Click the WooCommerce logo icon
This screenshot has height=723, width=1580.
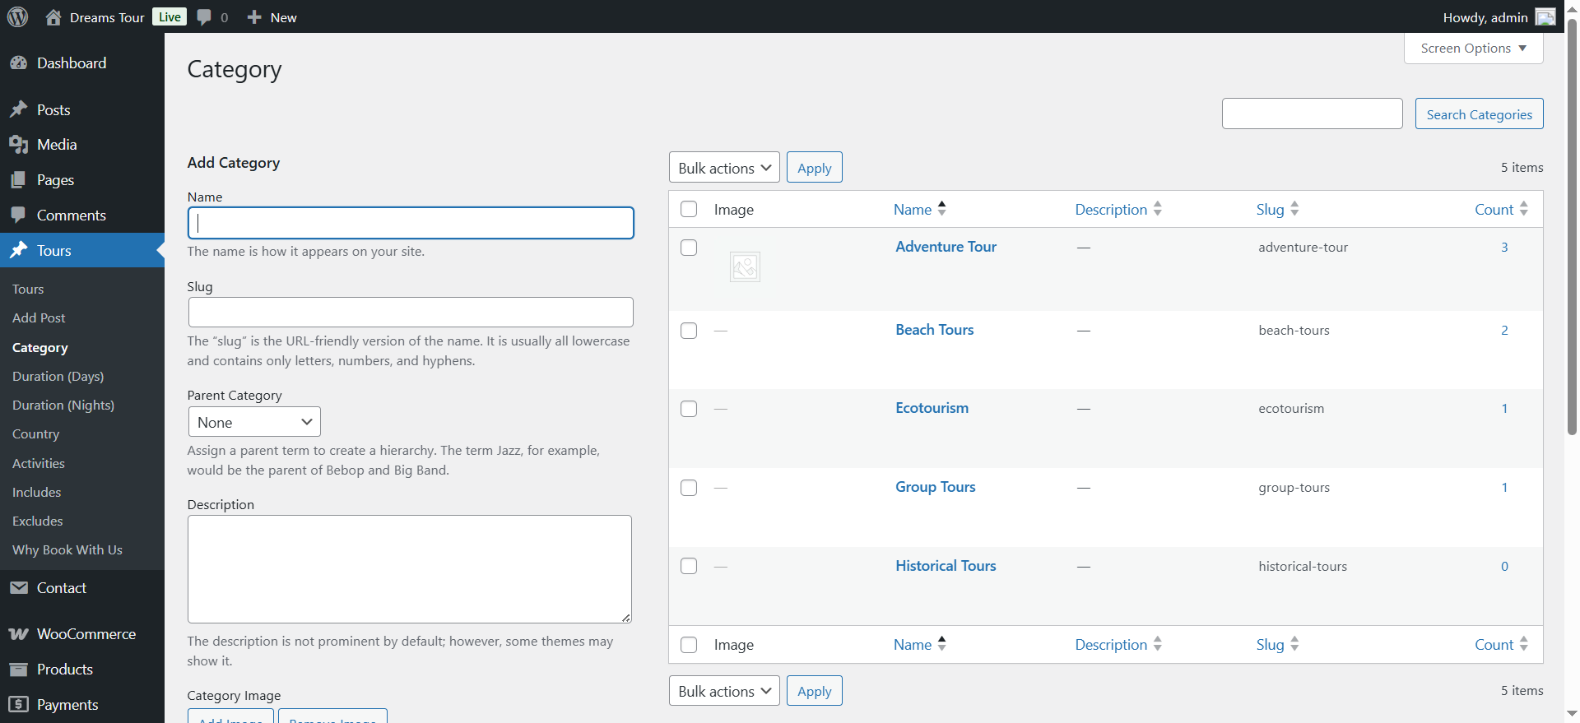pos(18,634)
